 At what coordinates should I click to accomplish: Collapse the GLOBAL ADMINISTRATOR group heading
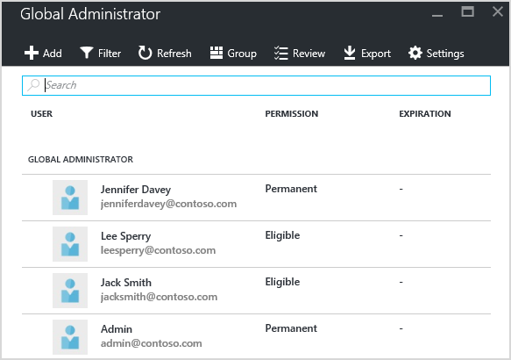click(81, 160)
